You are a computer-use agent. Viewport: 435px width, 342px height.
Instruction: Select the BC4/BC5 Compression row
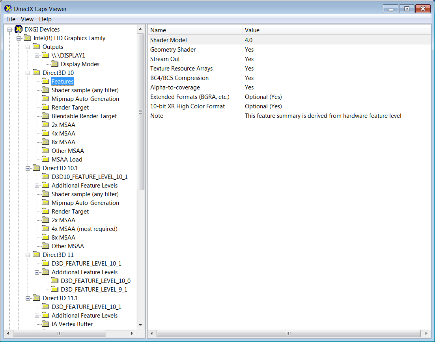tap(289, 78)
